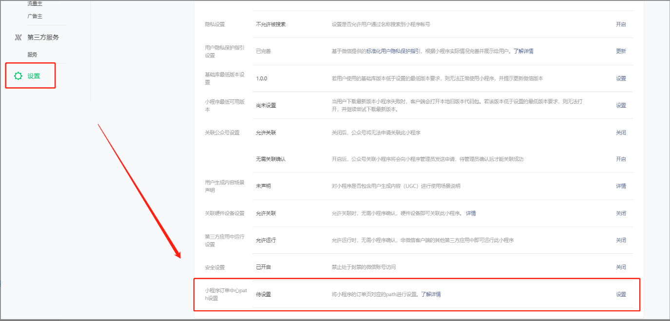Click 开启 for 隐私设置 row
Image resolution: width=670 pixels, height=321 pixels.
621,24
